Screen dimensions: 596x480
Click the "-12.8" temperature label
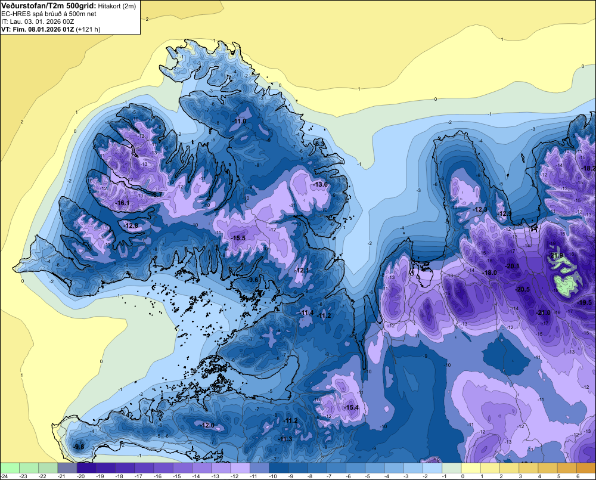click(132, 225)
